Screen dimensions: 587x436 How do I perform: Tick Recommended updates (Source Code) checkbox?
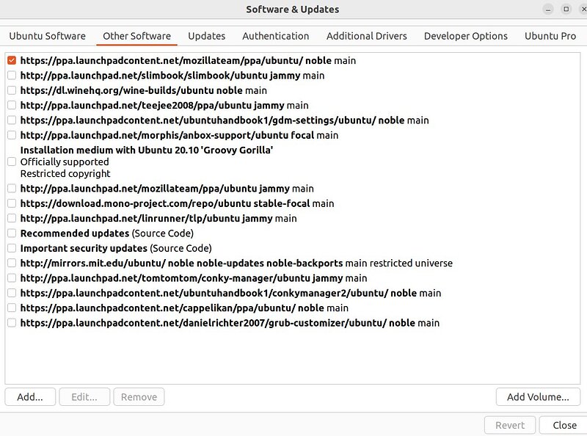coord(12,233)
